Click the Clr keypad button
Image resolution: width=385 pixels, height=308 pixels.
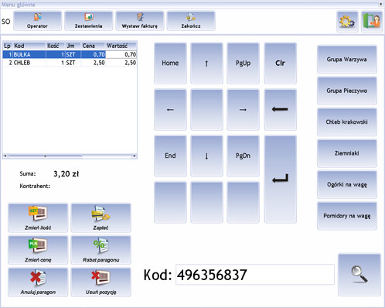[x=281, y=63]
